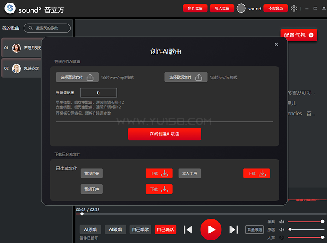Image resolution: width=327 pixels, height=243 pixels.
Task: Mute the 原唱 original vocal speaker icon
Action: coord(282,229)
